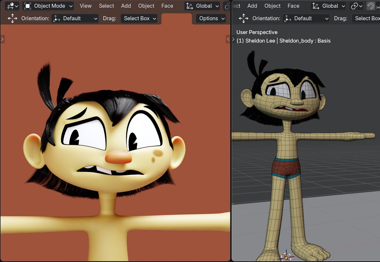Open the Face menu in right viewport
This screenshot has height=262, width=380.
click(x=293, y=6)
